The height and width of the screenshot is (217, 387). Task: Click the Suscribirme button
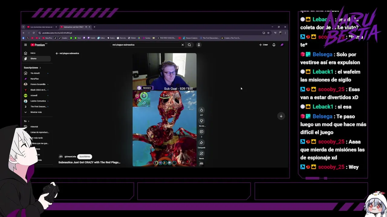click(x=85, y=157)
